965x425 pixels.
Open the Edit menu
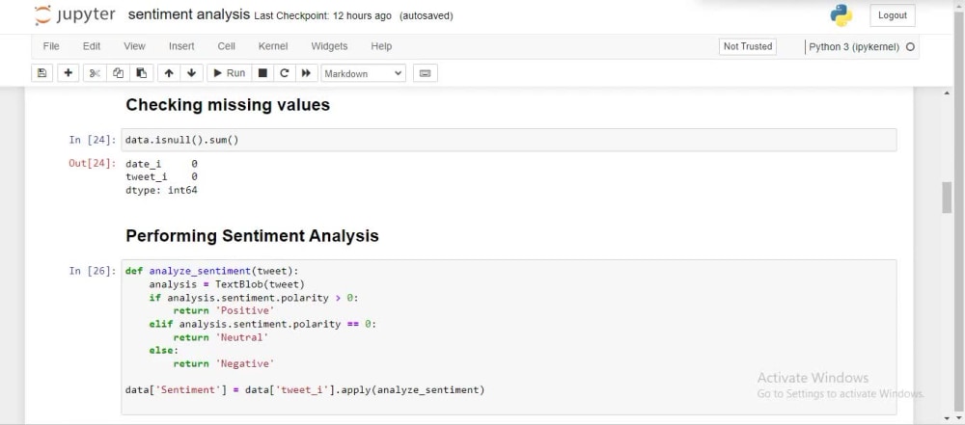[x=92, y=46]
